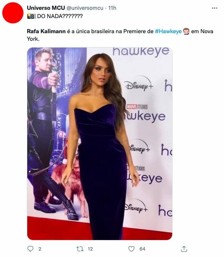Click the like count showing 64
This screenshot has height=257, width=224.
(x=142, y=249)
